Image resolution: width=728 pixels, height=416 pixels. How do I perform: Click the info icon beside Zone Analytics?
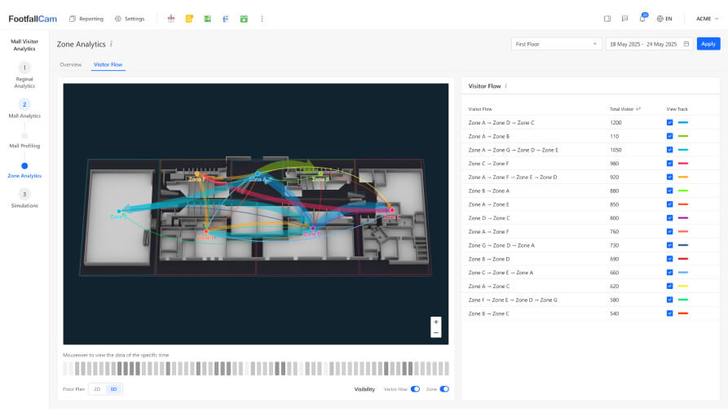(x=111, y=44)
